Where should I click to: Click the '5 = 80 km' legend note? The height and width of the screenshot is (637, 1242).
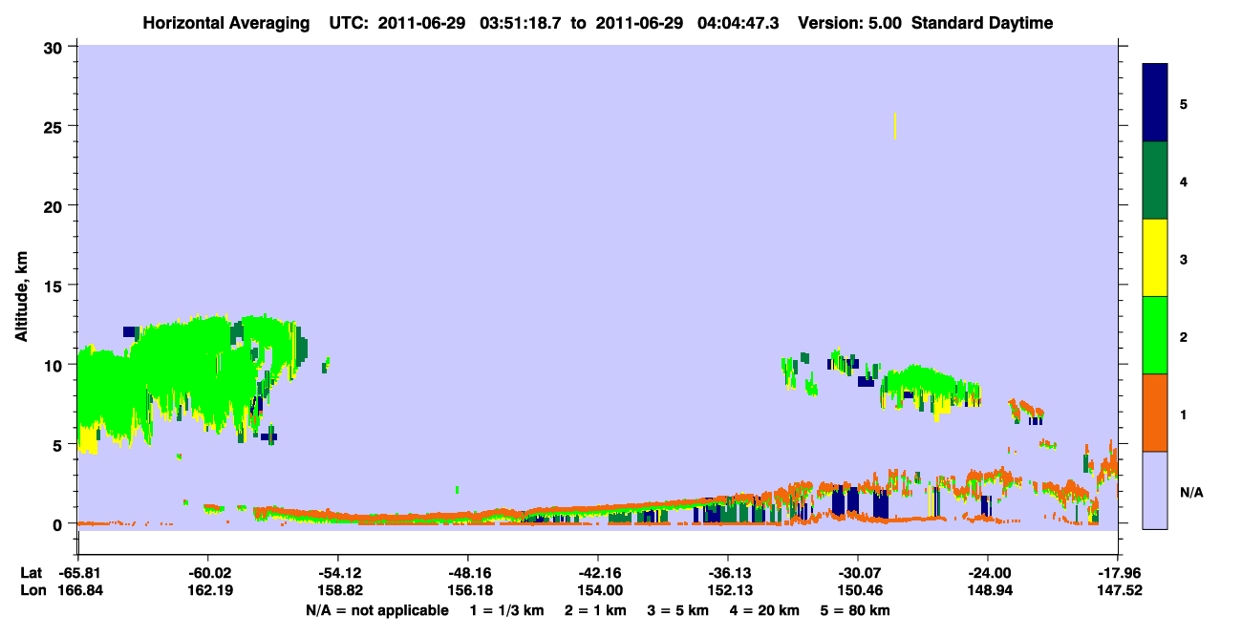[855, 610]
